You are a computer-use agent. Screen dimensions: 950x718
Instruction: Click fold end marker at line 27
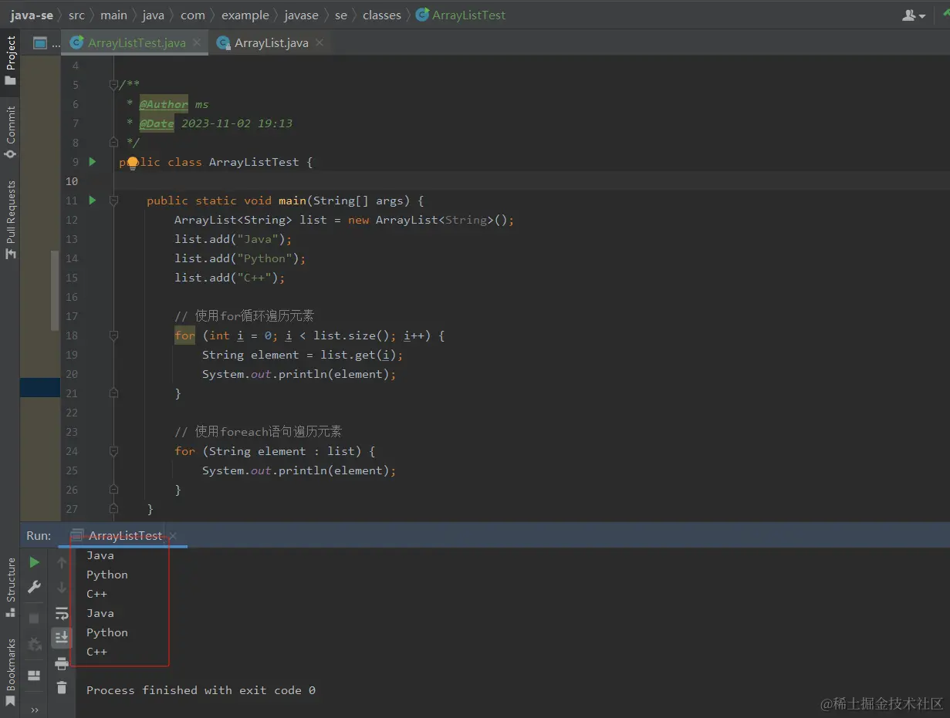pyautogui.click(x=113, y=509)
